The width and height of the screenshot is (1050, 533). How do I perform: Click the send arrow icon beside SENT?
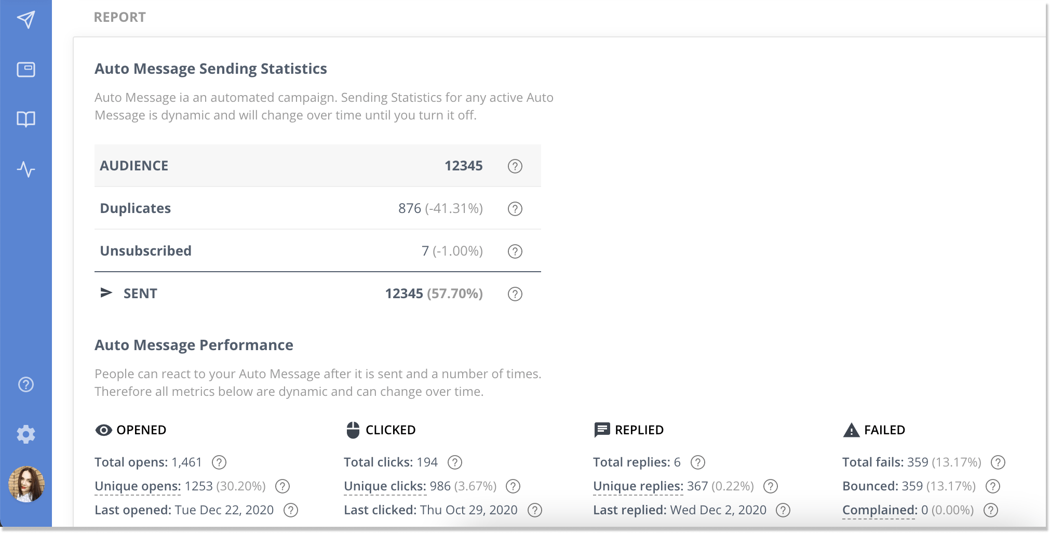(x=106, y=292)
